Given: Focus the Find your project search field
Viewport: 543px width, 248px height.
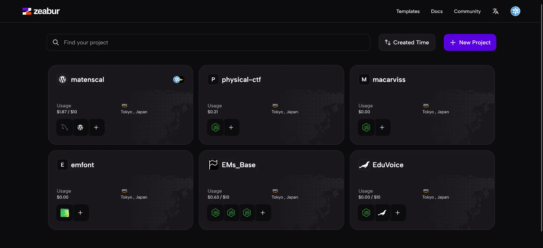Looking at the screenshot, I should point(208,42).
